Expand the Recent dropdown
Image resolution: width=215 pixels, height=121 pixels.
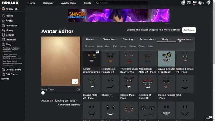tap(91, 39)
